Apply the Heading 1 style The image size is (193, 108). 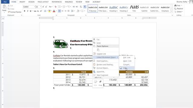click(113, 9)
